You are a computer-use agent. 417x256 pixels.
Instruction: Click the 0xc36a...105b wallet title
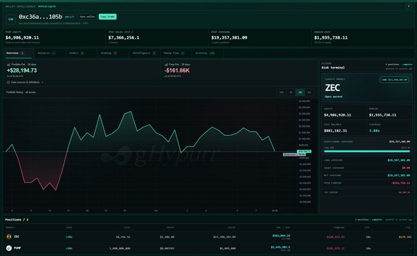pos(40,17)
